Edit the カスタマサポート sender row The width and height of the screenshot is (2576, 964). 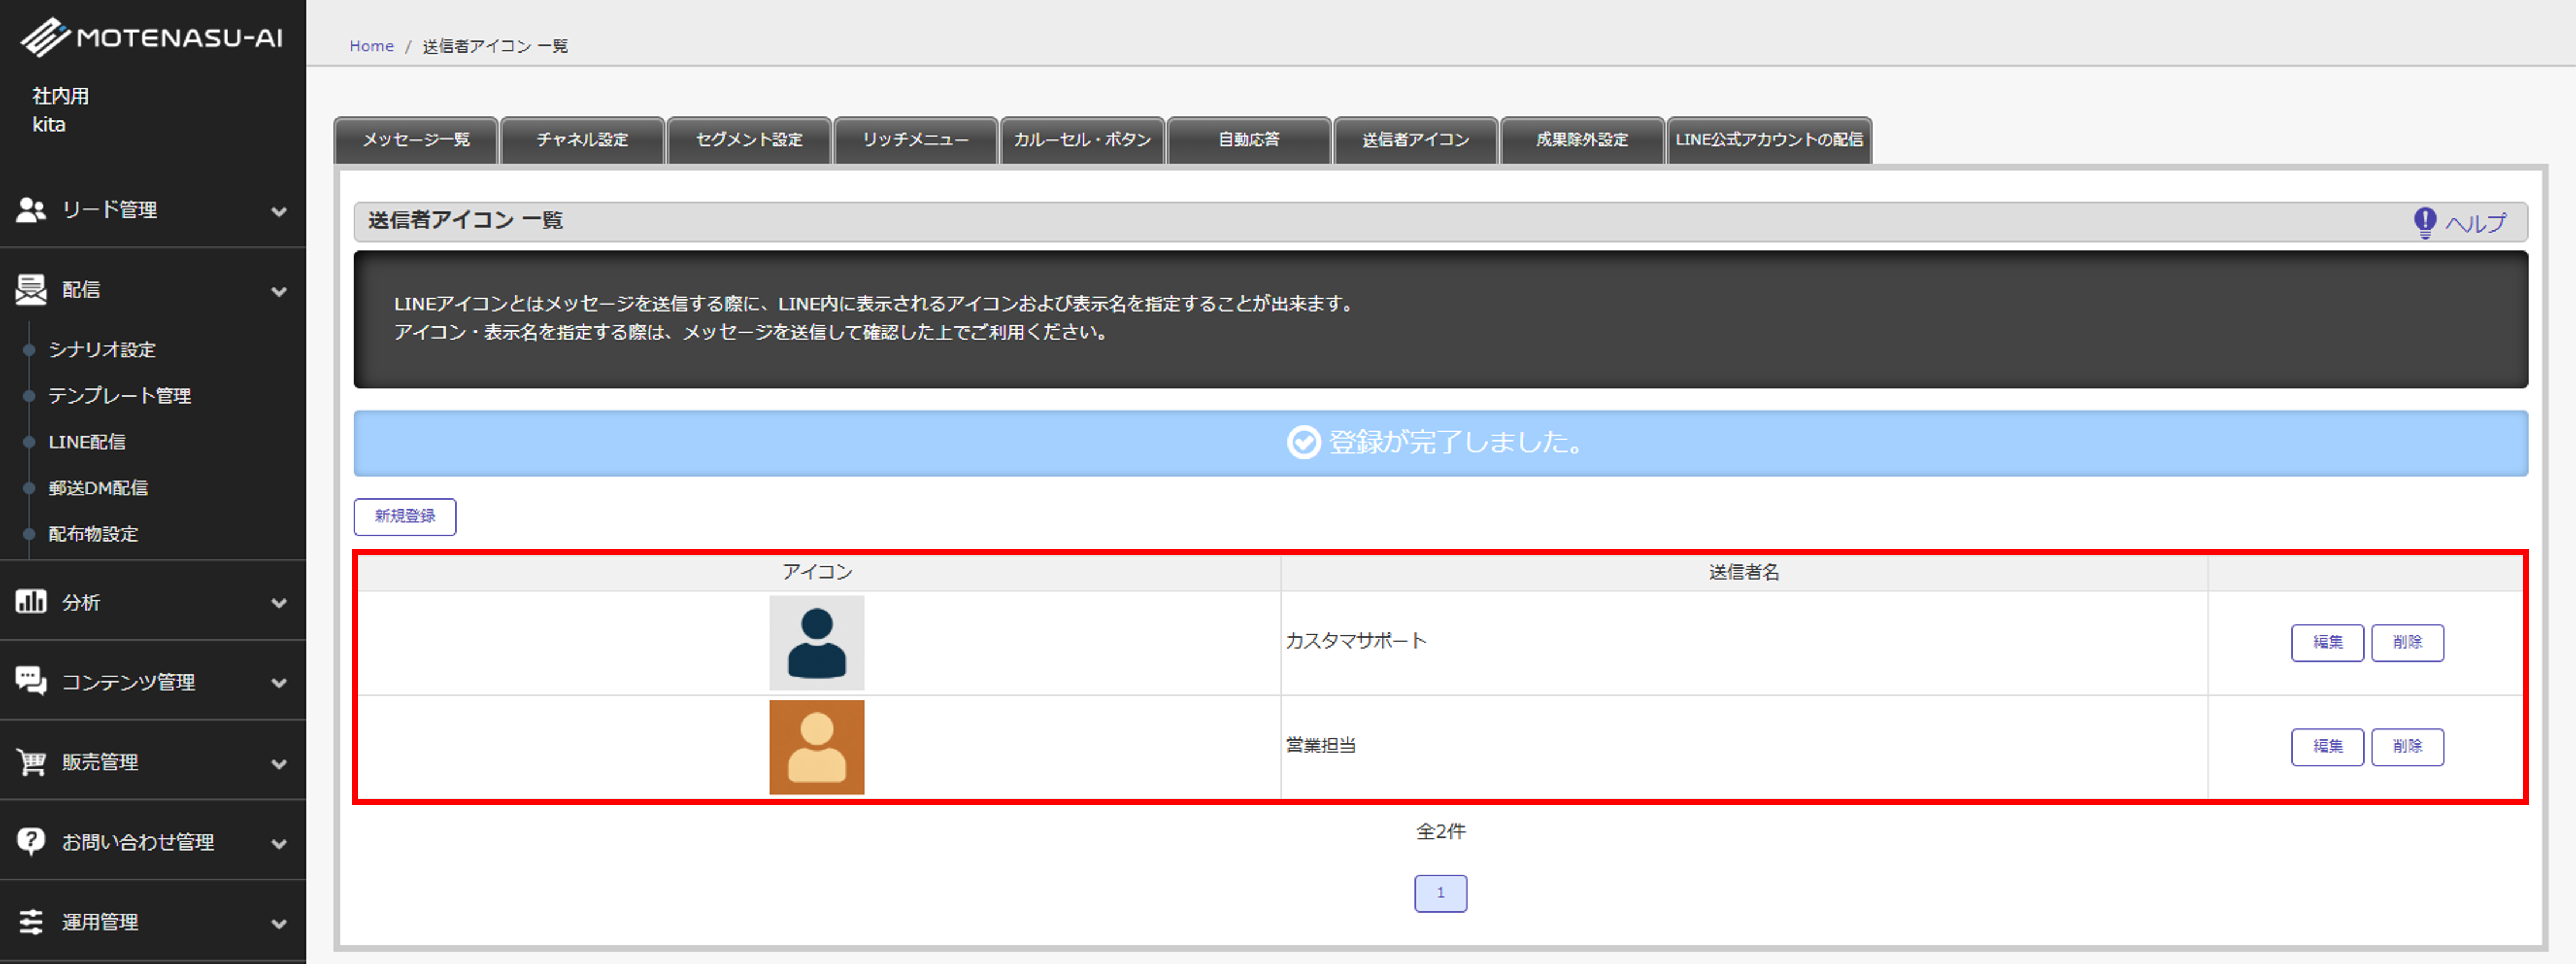pos(2327,642)
